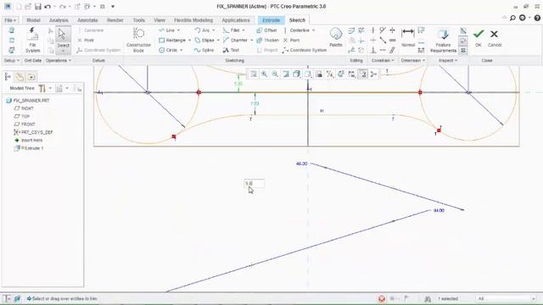Choose the Fillet sketch tool
This screenshot has height=305, width=543.
coord(232,30)
